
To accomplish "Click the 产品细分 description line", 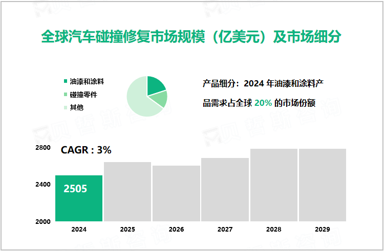I will (263, 84).
